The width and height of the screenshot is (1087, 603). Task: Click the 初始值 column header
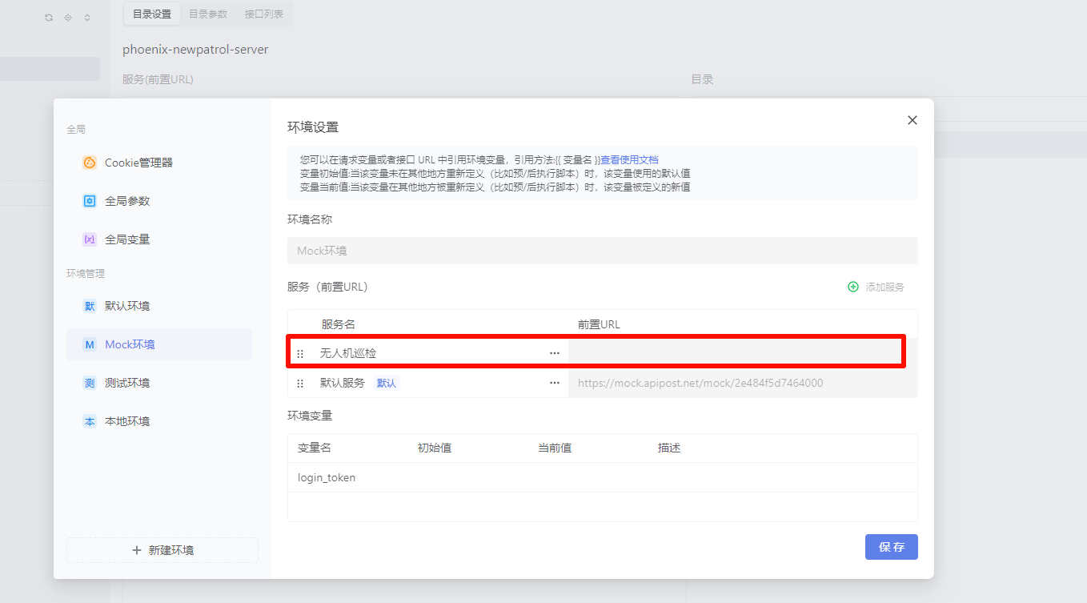tap(435, 448)
